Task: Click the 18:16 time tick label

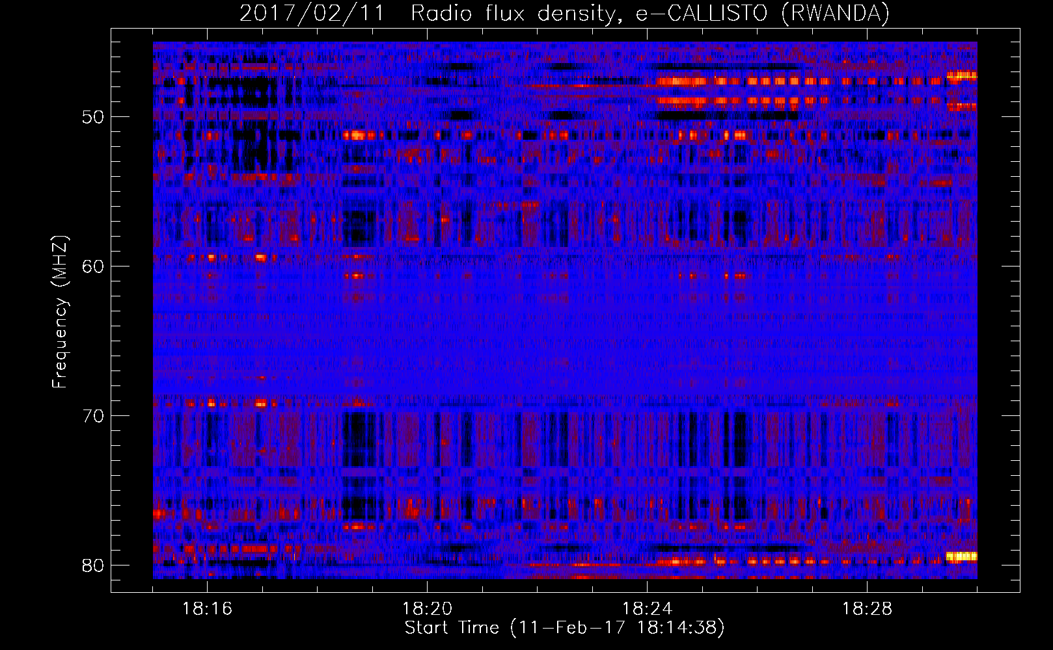Action: click(x=207, y=609)
